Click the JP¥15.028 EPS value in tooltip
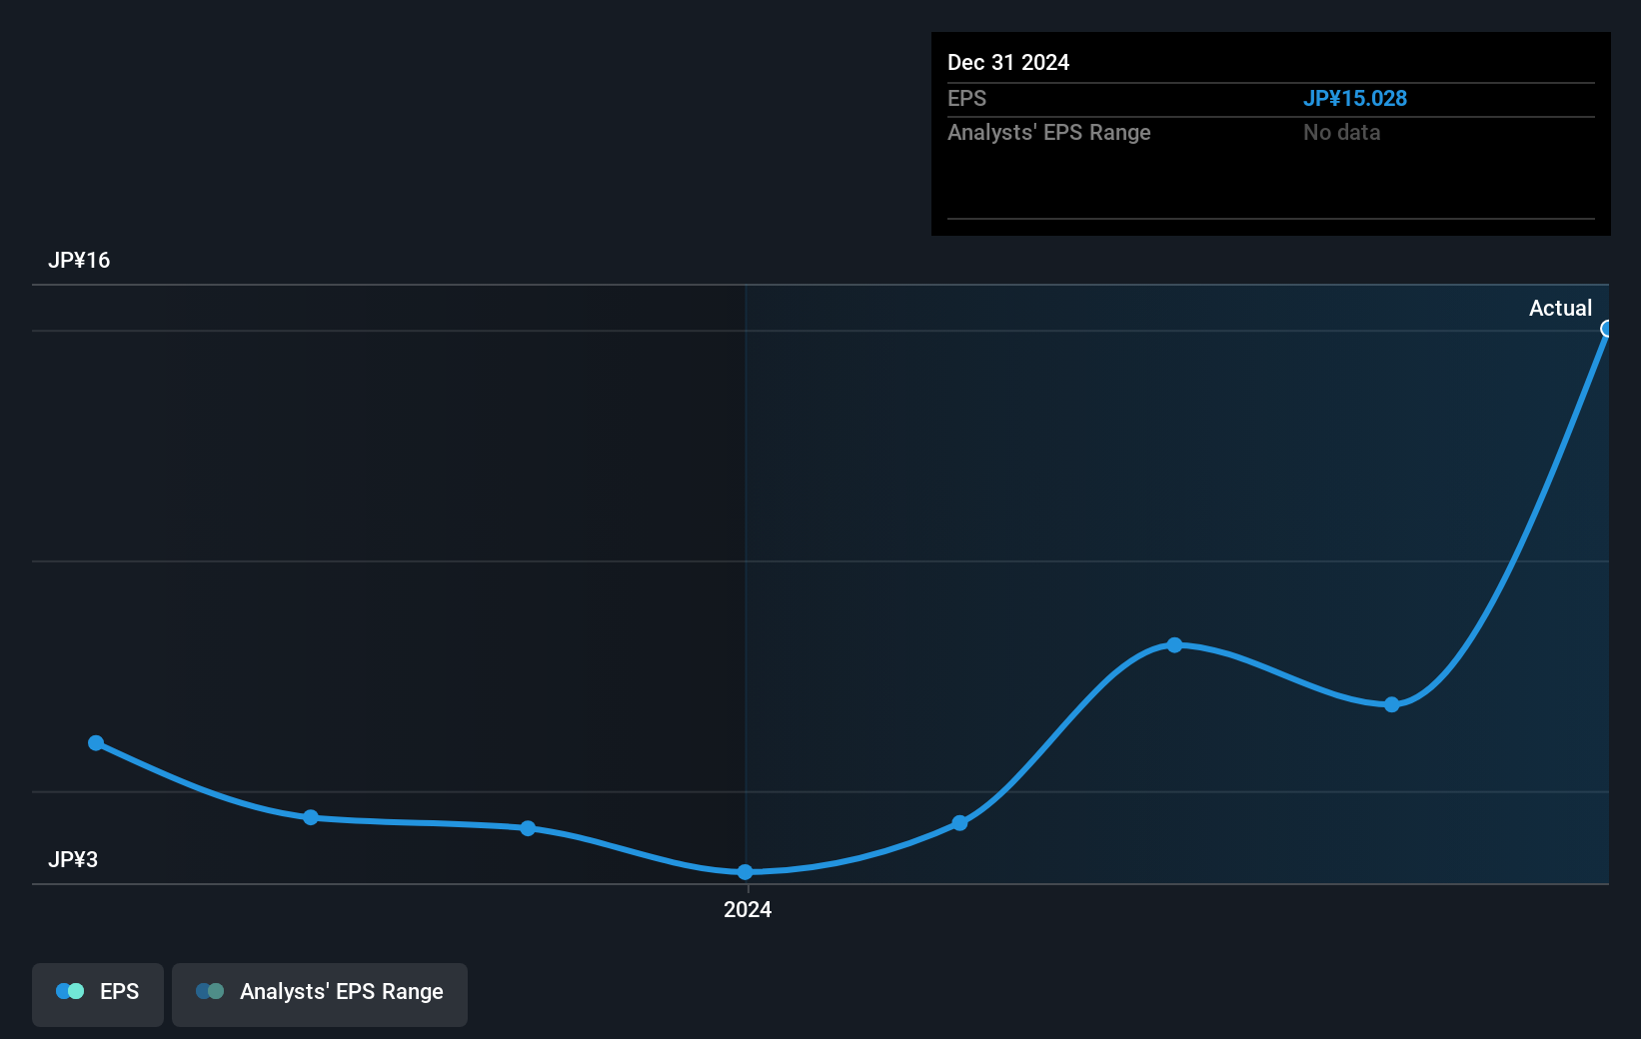 [1354, 98]
